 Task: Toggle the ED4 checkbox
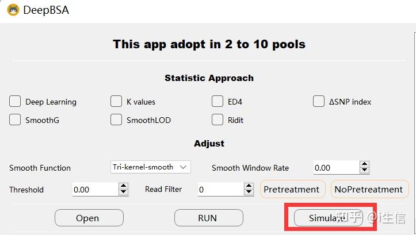pos(217,102)
